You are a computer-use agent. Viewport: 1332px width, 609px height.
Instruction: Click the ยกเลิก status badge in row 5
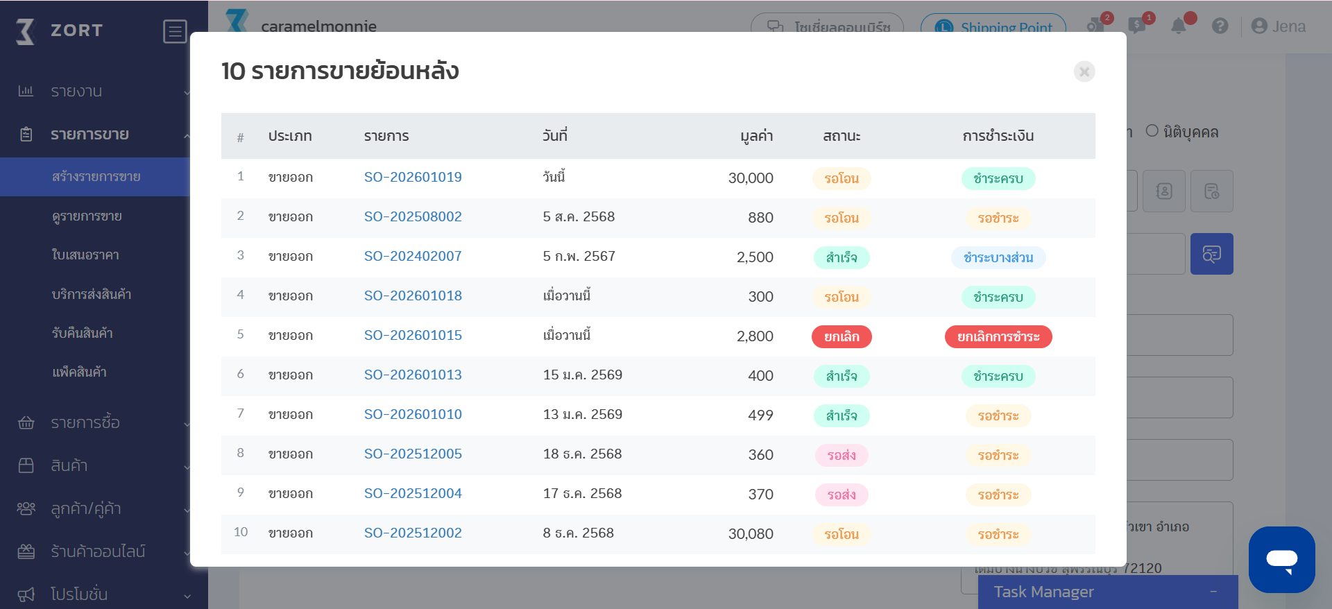pos(842,336)
